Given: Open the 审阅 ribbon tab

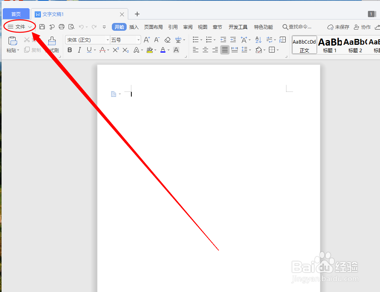Looking at the screenshot, I should pyautogui.click(x=188, y=27).
